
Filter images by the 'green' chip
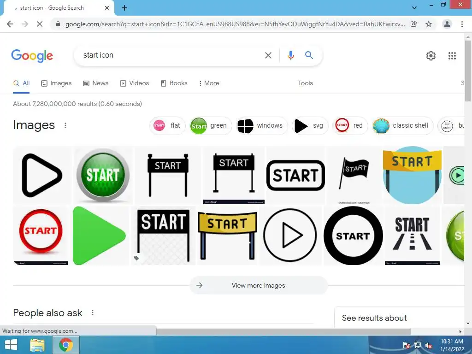tap(211, 125)
